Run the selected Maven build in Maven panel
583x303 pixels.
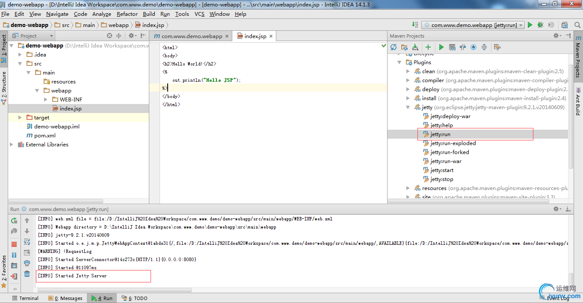point(441,47)
